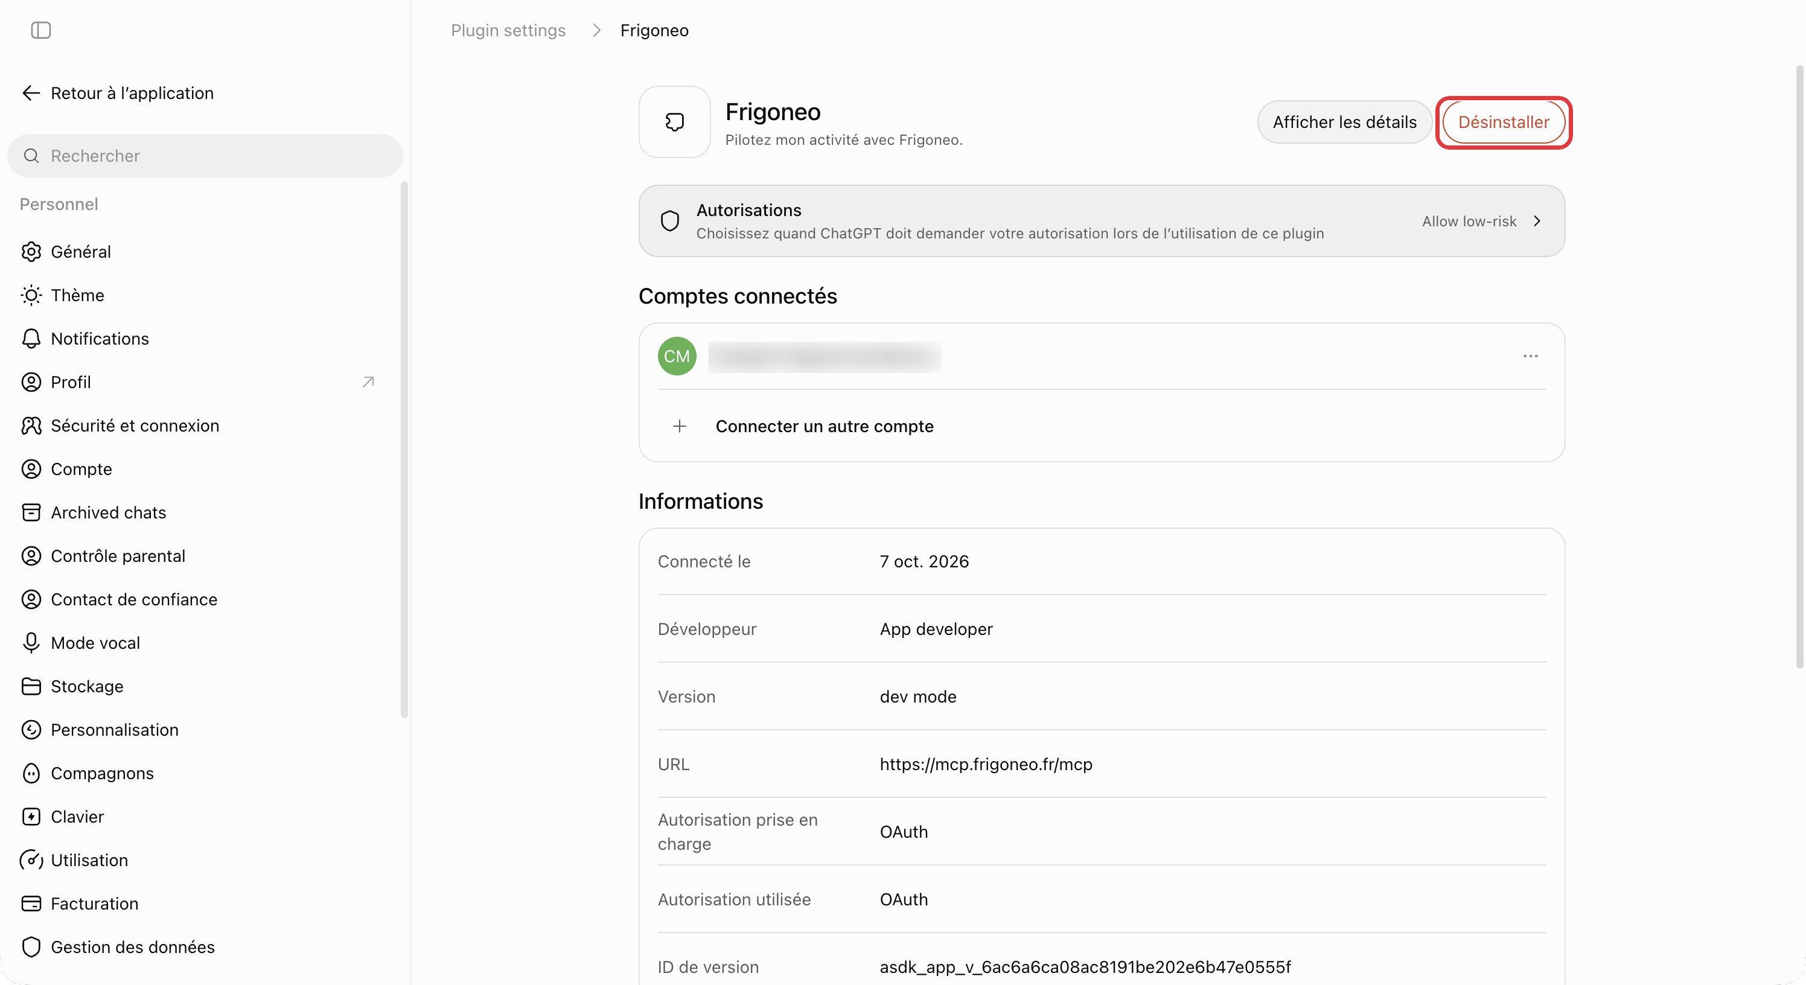This screenshot has width=1806, height=985.
Task: Click the URL https://mcp.frigoneo.fr/mcp
Action: pos(986,764)
